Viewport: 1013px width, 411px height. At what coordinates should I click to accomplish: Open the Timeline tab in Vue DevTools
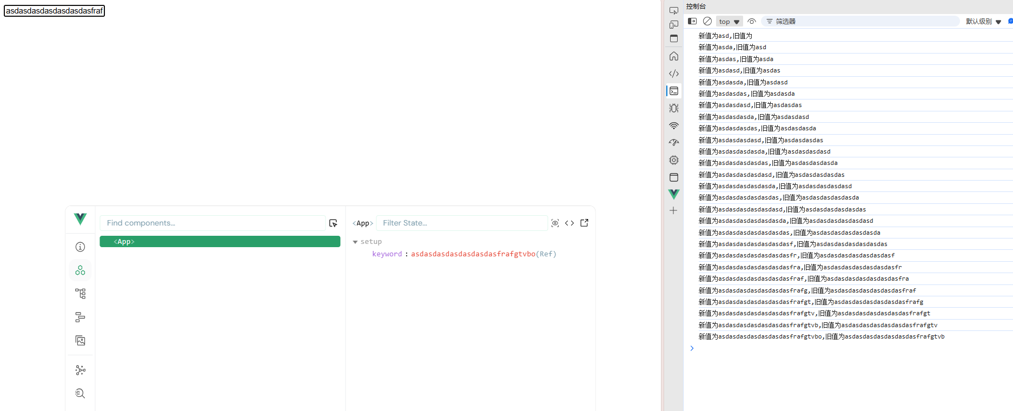80,317
